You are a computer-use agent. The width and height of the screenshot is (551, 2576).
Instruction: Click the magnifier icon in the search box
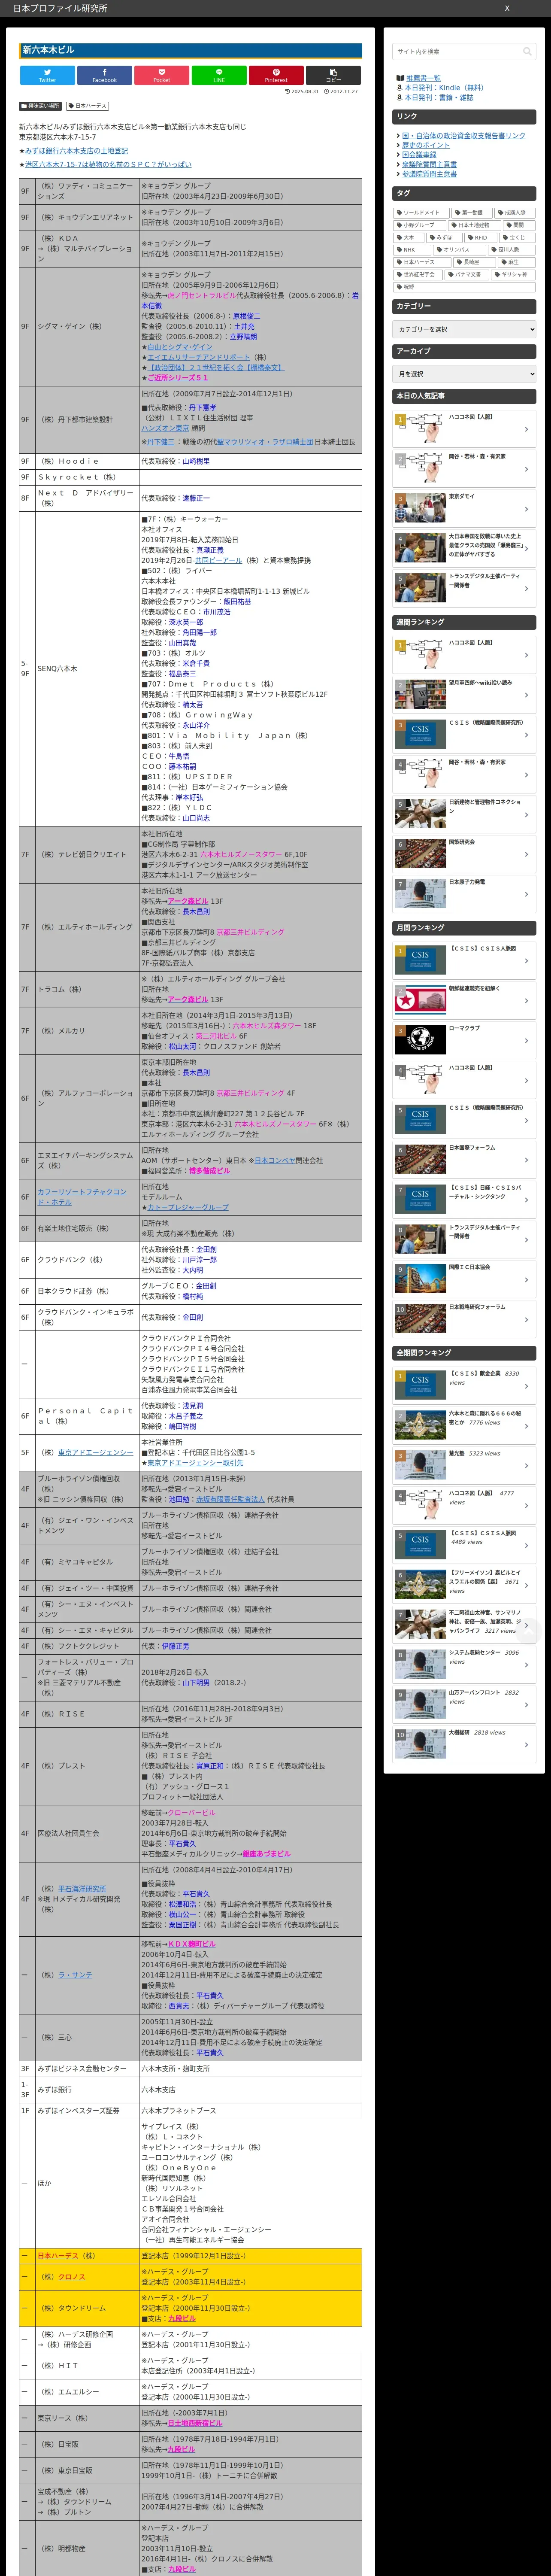526,51
